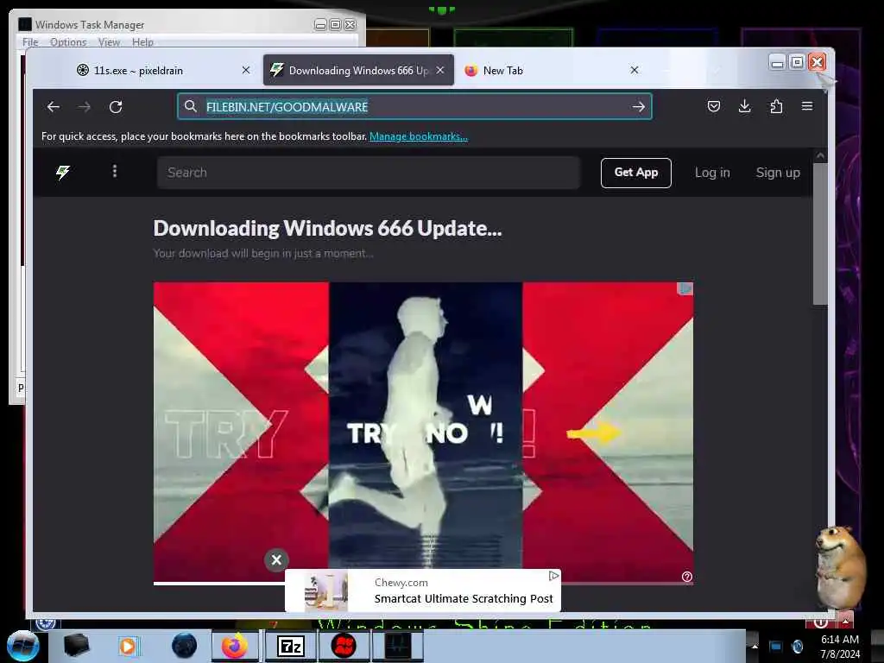Reload the current page
884x663 pixels.
click(x=116, y=106)
